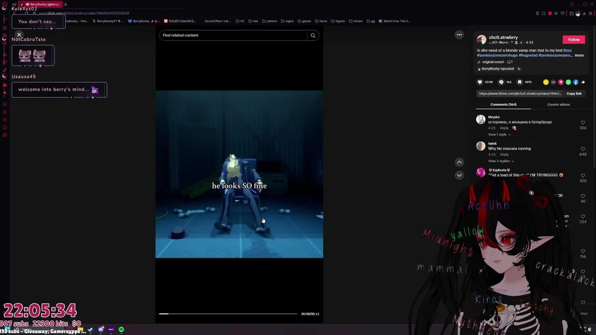Expand the caption with more

click(579, 55)
